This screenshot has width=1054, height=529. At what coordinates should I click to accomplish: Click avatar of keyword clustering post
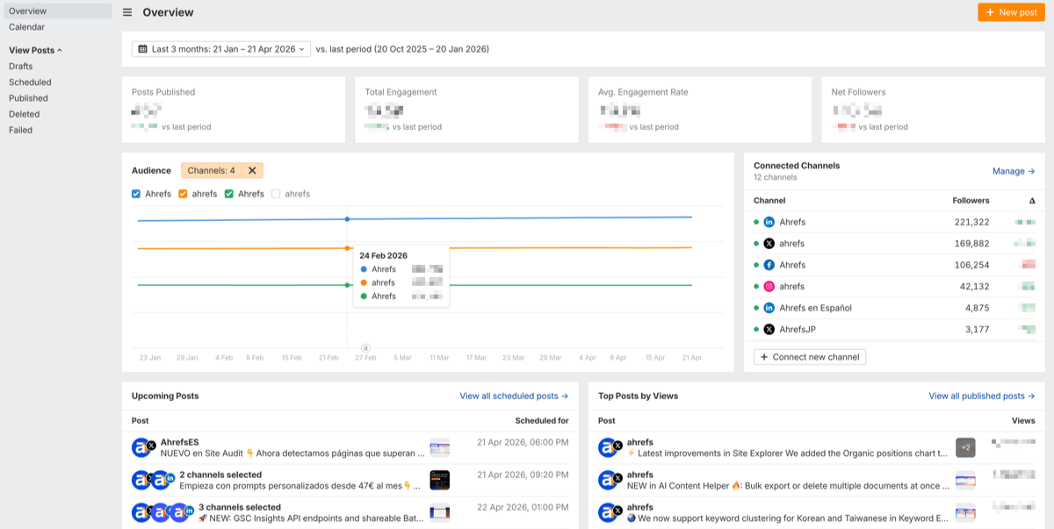(x=610, y=512)
